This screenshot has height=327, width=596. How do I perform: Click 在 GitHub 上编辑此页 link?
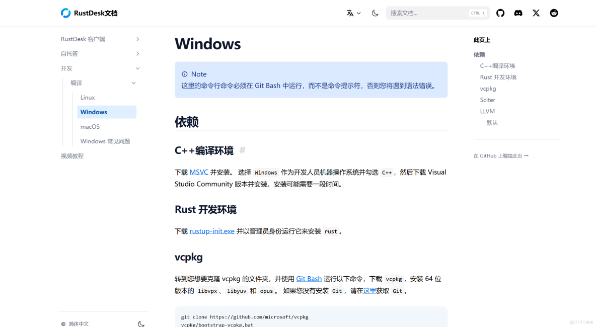click(501, 155)
